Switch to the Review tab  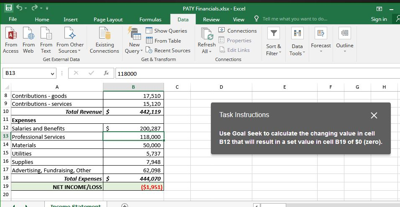[211, 19]
